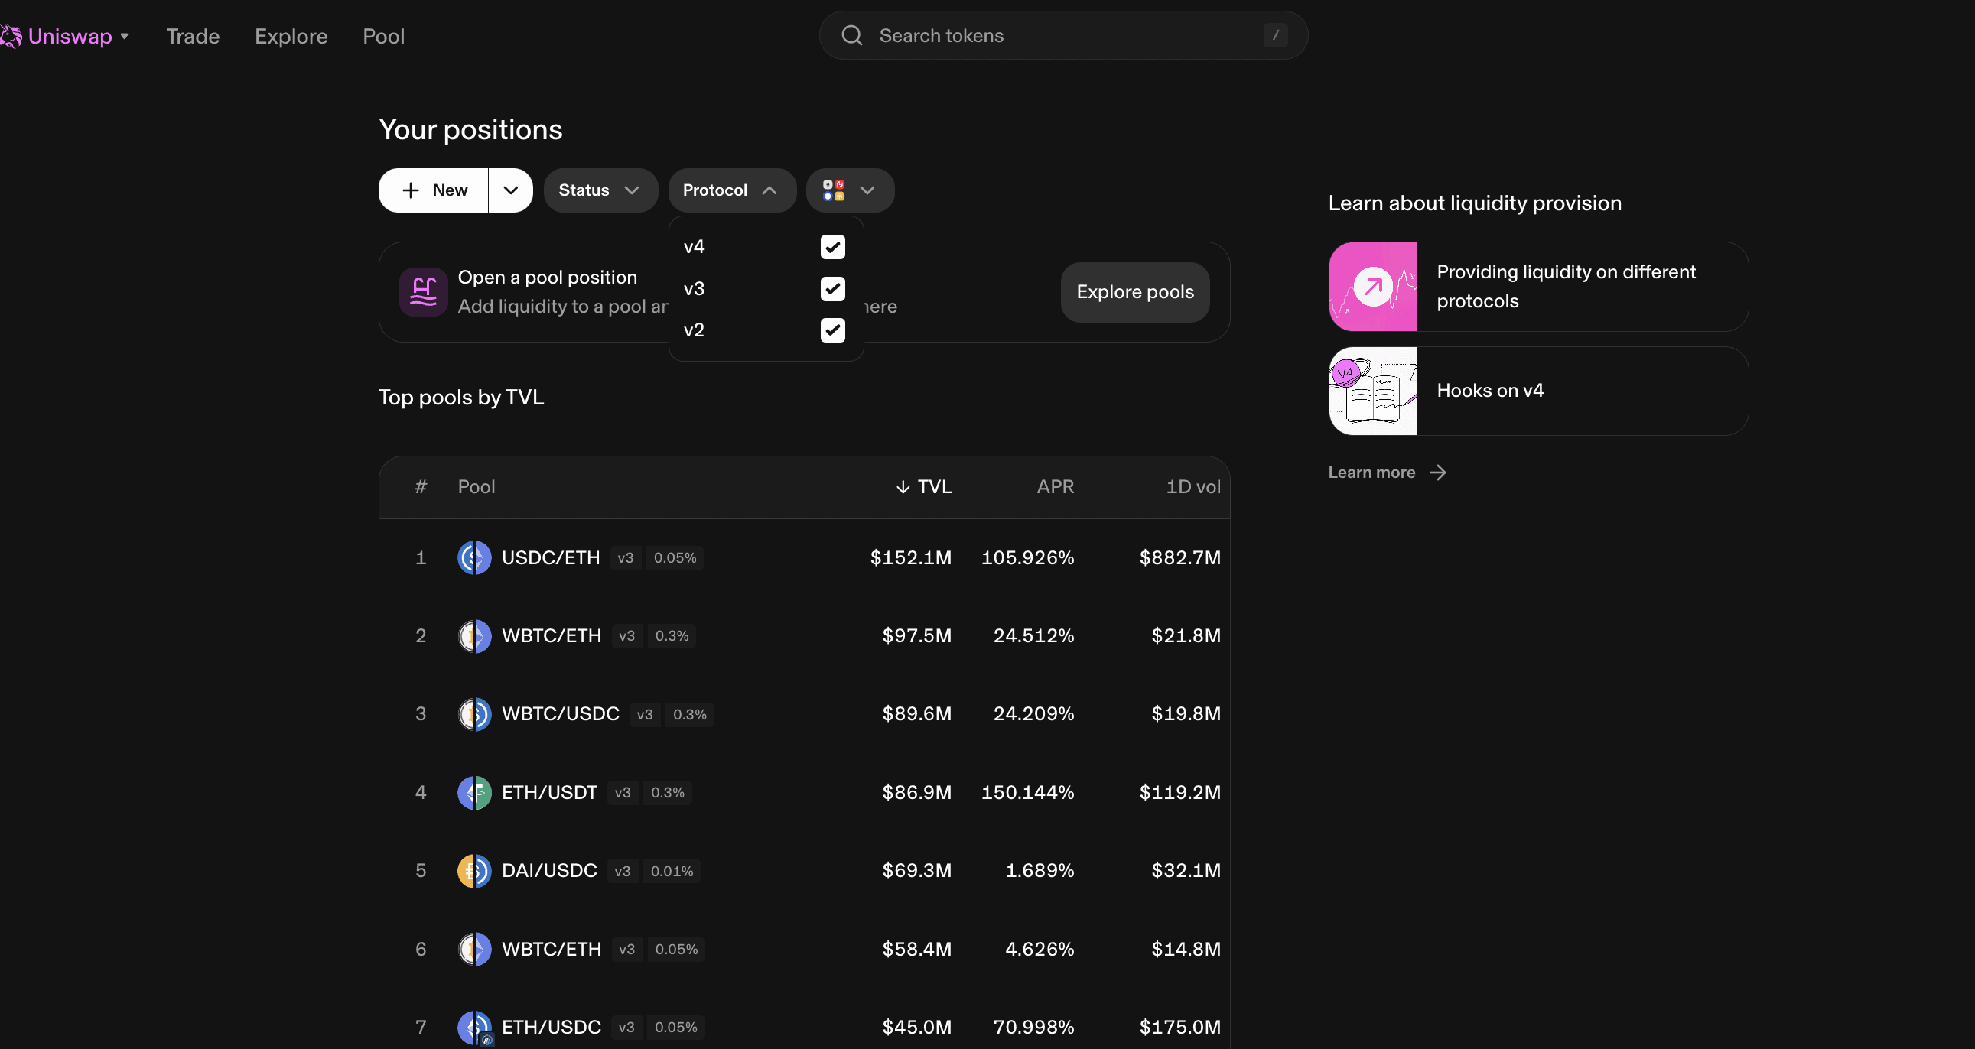
Task: Uncheck the v3 protocol checkbox
Action: [x=833, y=289]
